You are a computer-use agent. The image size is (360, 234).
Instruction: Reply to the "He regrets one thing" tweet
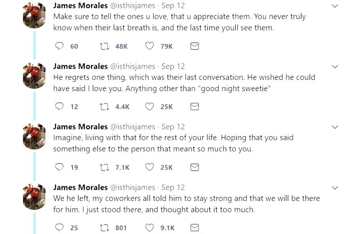click(x=59, y=106)
